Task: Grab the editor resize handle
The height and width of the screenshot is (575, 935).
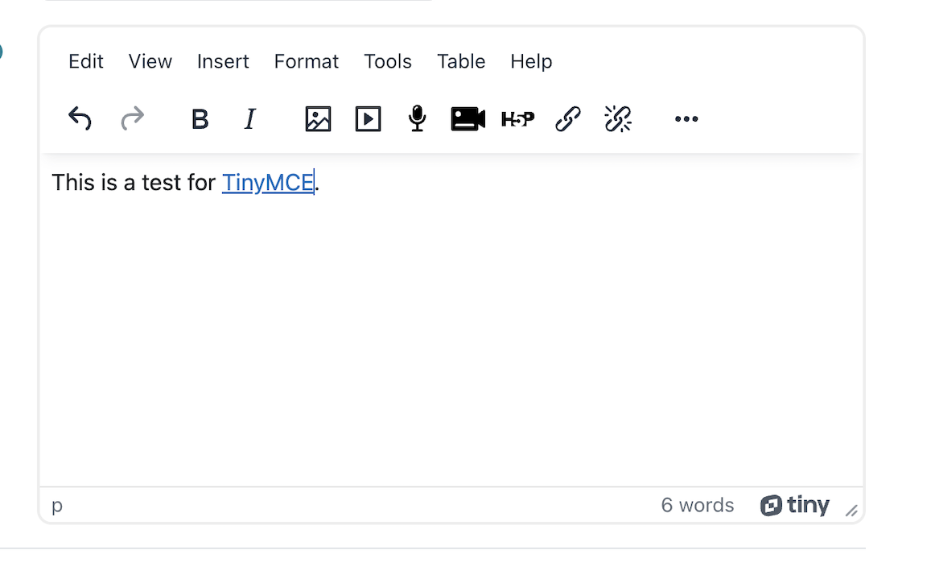Action: 851,511
